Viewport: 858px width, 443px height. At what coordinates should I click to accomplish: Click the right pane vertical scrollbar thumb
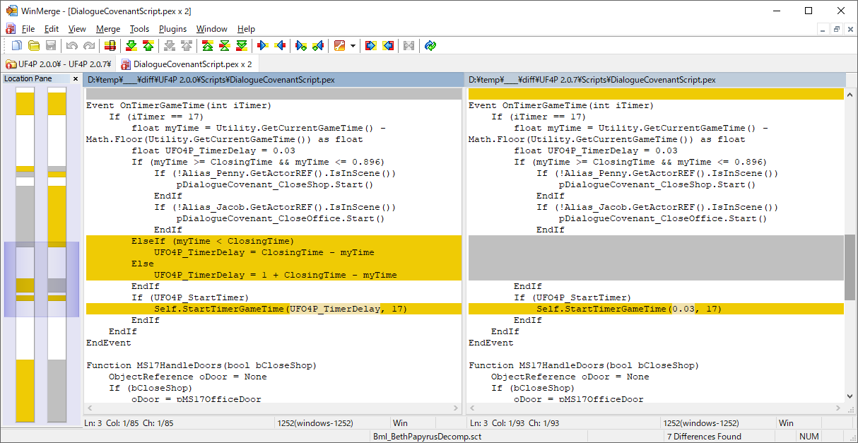click(x=850, y=267)
